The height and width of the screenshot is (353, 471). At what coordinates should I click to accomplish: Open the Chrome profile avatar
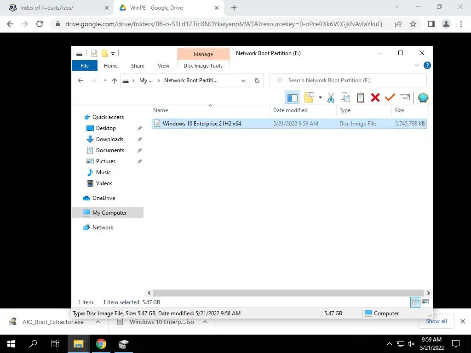446,24
